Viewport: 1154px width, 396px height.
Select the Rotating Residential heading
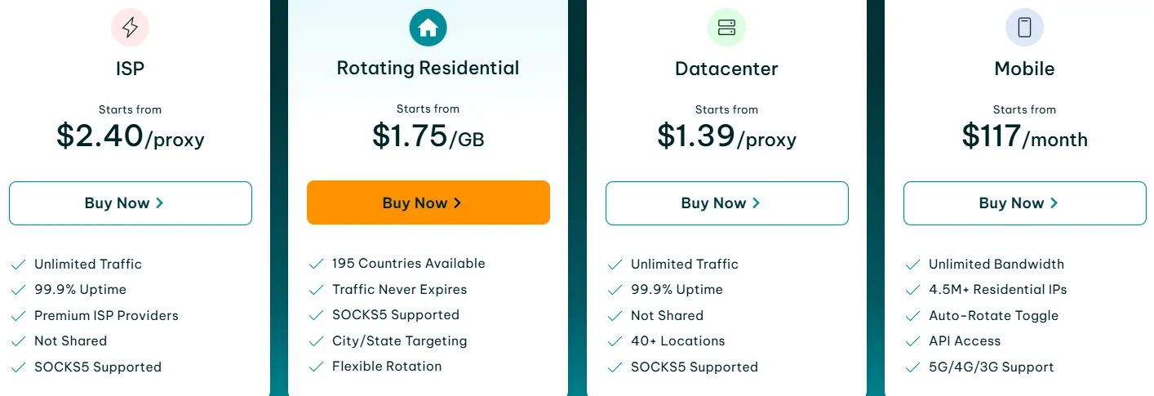[x=428, y=68]
